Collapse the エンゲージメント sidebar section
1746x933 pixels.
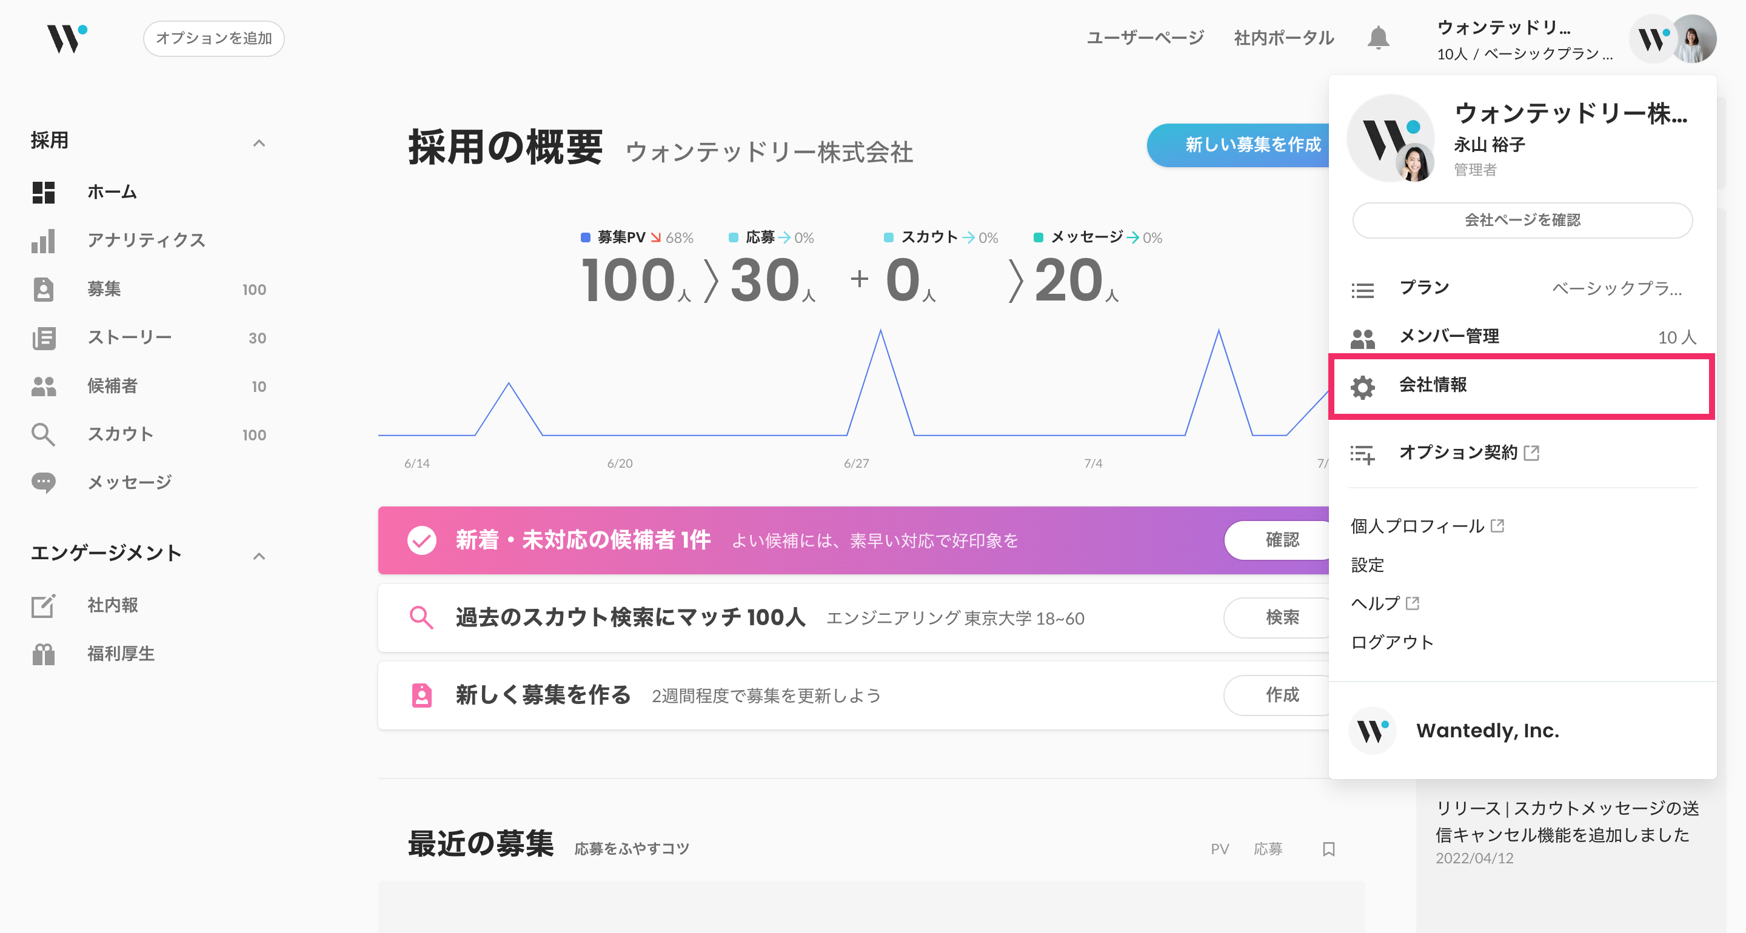[259, 556]
